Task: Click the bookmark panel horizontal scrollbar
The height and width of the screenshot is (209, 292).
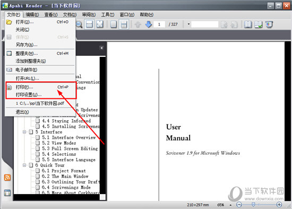Action: (57, 197)
